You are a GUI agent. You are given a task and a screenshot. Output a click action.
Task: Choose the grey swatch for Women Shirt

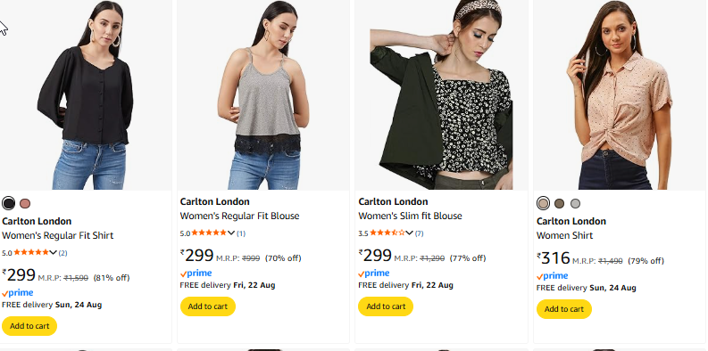[x=575, y=204]
